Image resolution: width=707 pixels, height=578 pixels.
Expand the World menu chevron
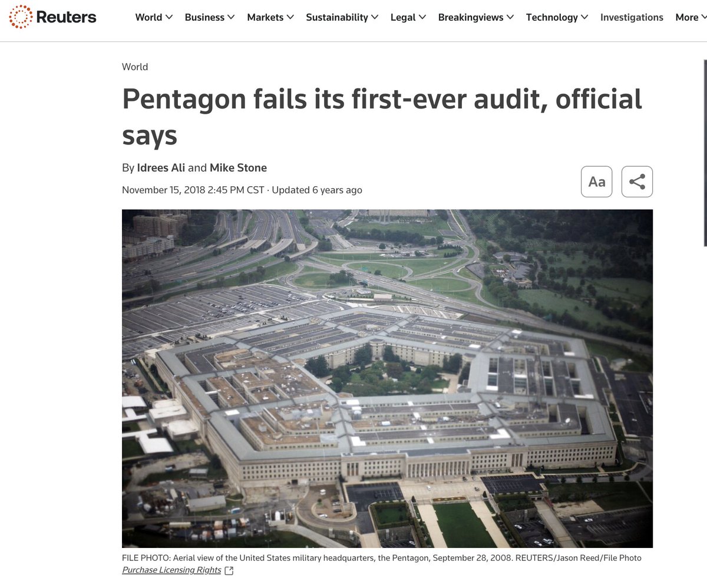coord(169,18)
